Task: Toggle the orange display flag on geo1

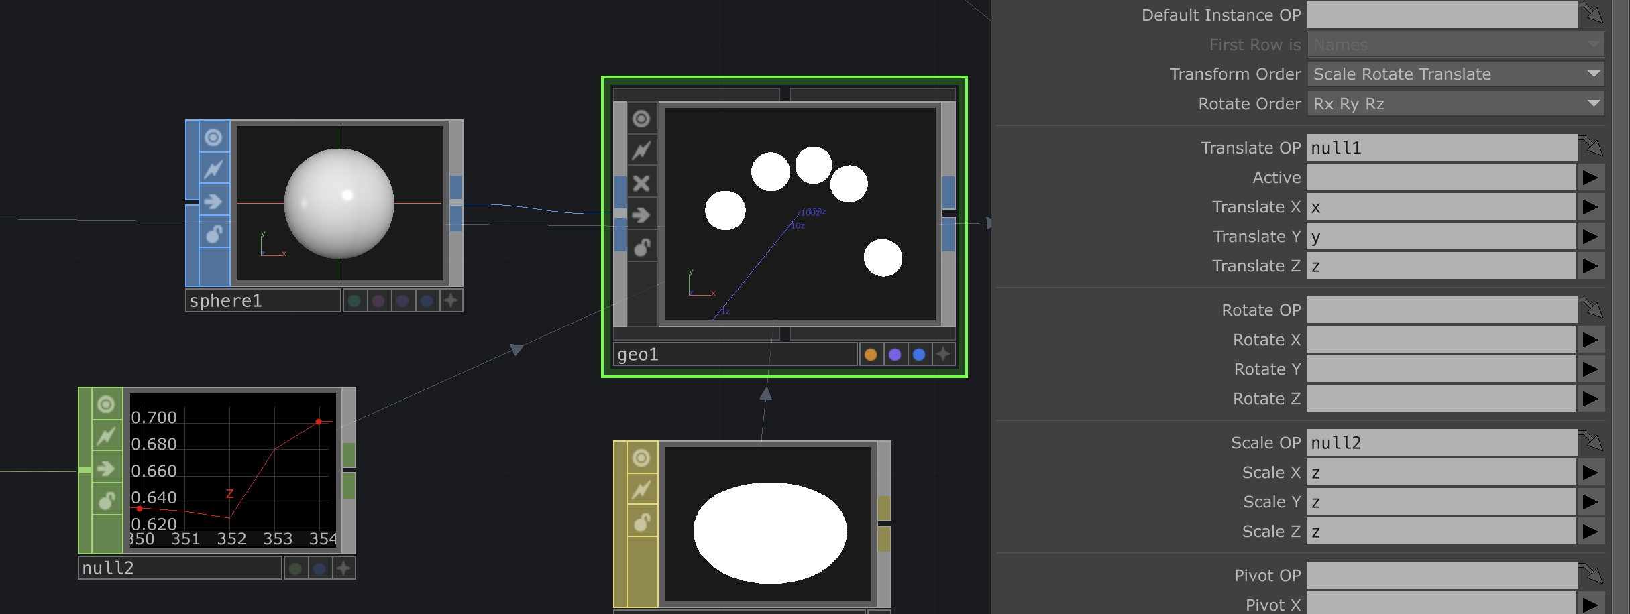Action: click(871, 354)
